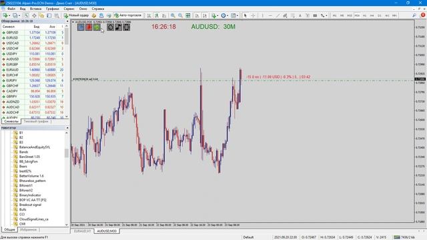427x240 pixels.
Task: Set timeframe to H4
Action: (x=372, y=15)
